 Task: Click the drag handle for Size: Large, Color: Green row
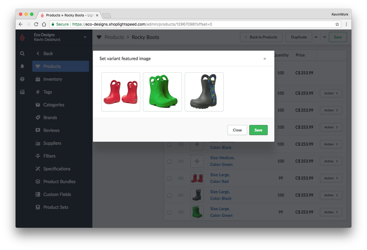point(181,212)
